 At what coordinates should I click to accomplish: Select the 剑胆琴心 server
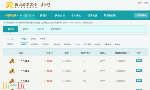pyautogui.click(x=45, y=44)
